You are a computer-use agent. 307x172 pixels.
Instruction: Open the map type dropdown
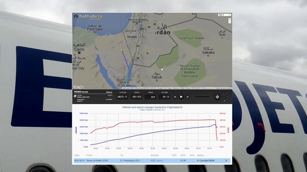224,15
